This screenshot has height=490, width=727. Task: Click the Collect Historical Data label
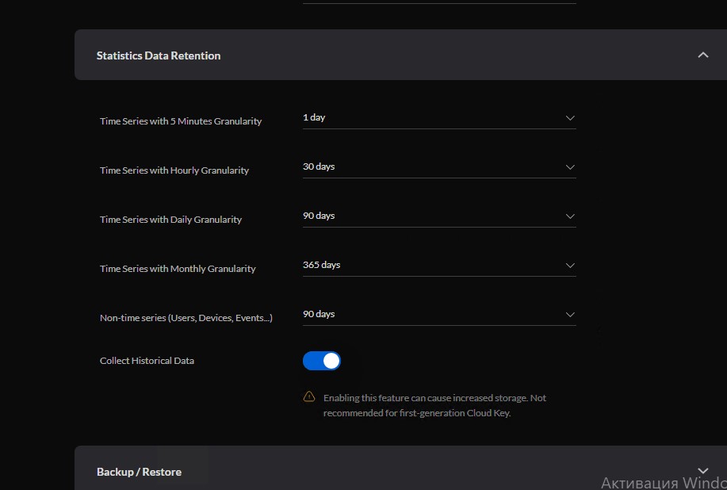(x=147, y=361)
